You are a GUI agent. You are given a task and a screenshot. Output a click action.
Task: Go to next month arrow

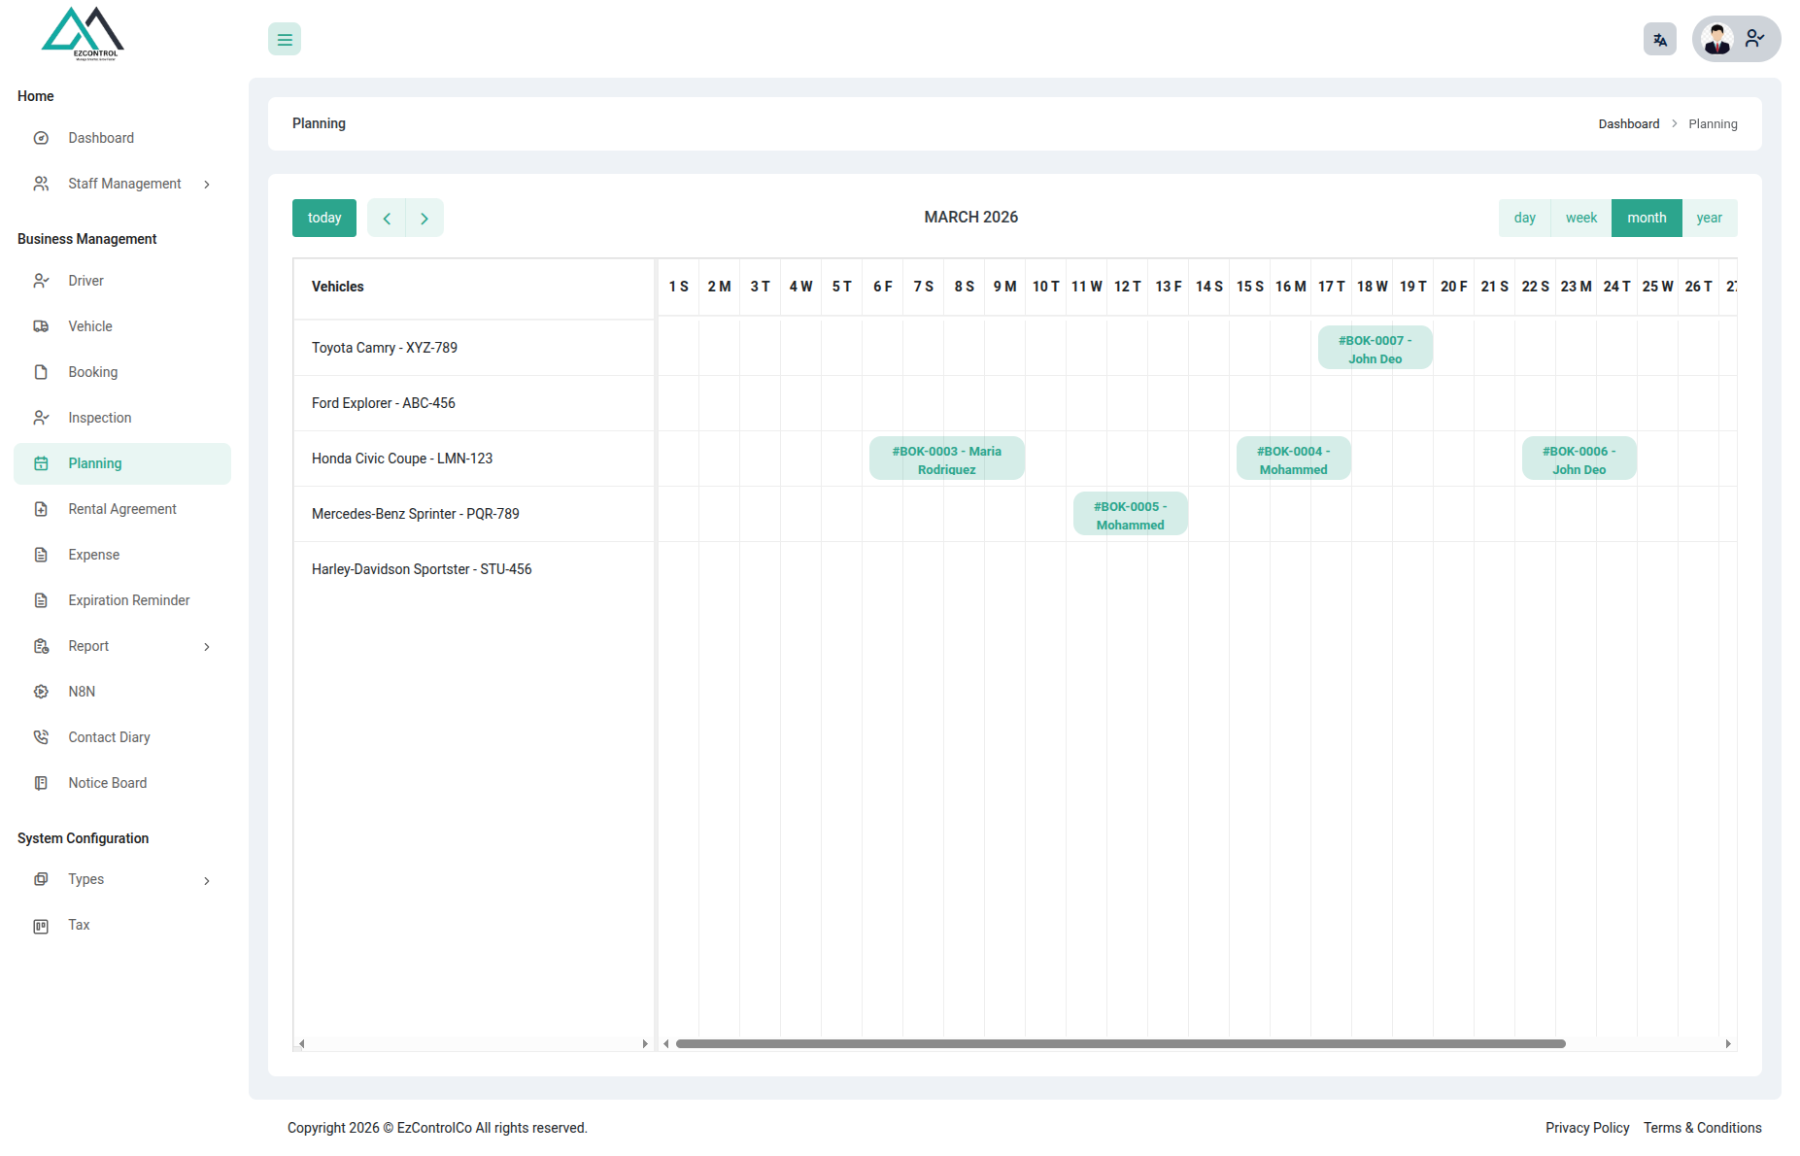click(x=425, y=218)
